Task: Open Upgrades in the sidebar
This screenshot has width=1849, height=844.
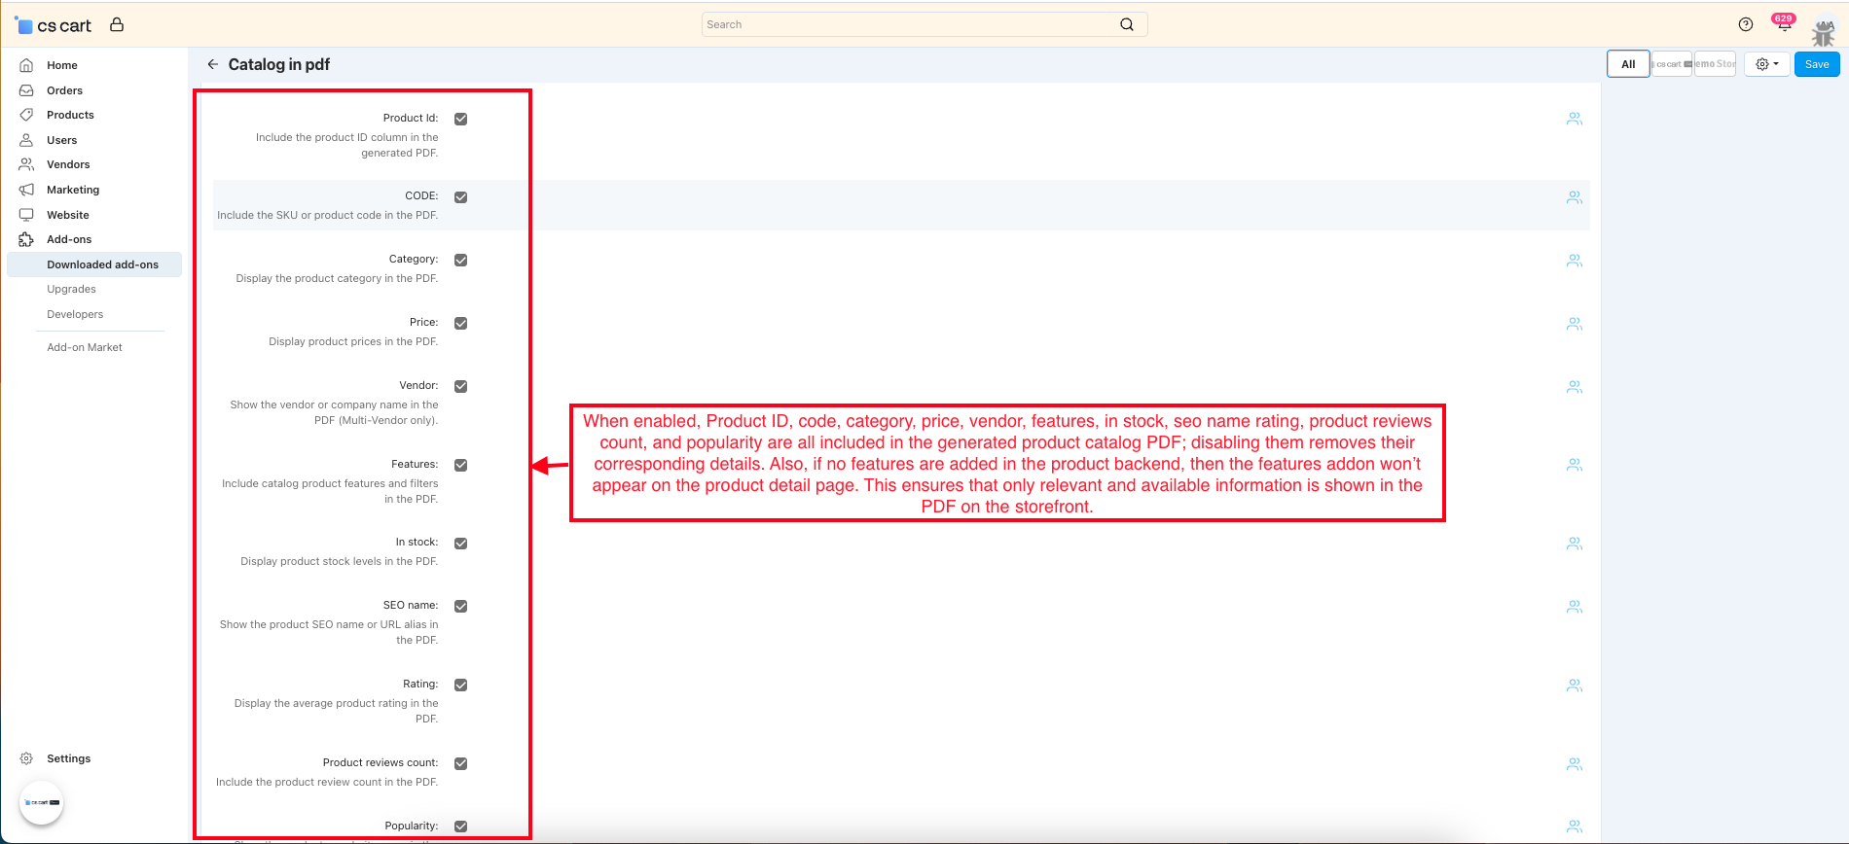Action: pyautogui.click(x=71, y=289)
